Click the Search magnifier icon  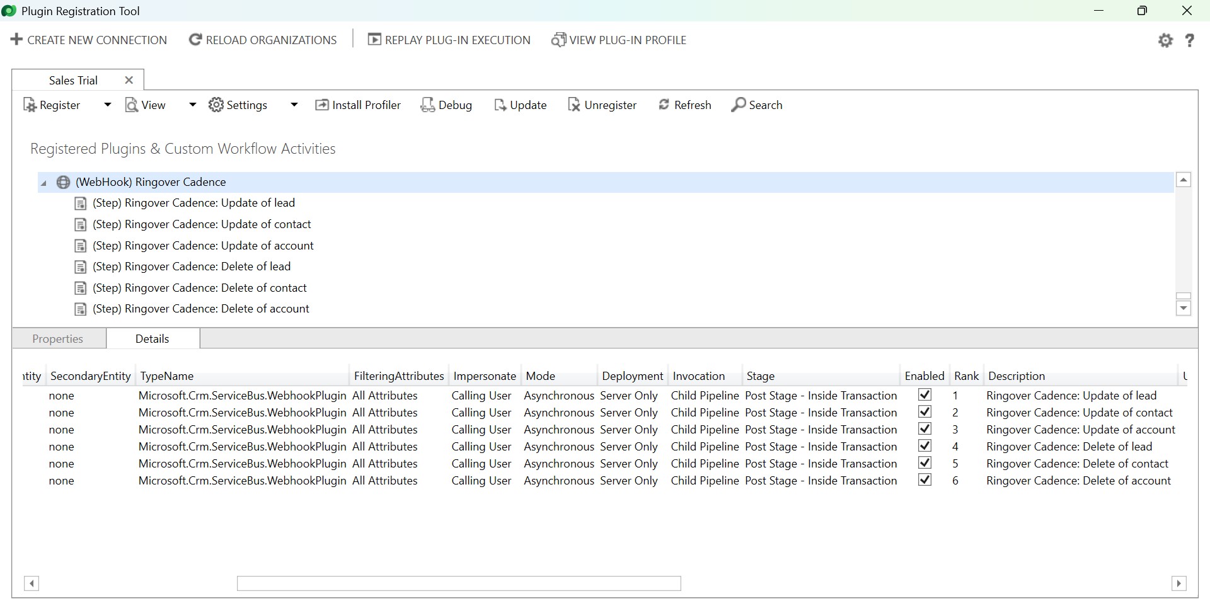738,105
